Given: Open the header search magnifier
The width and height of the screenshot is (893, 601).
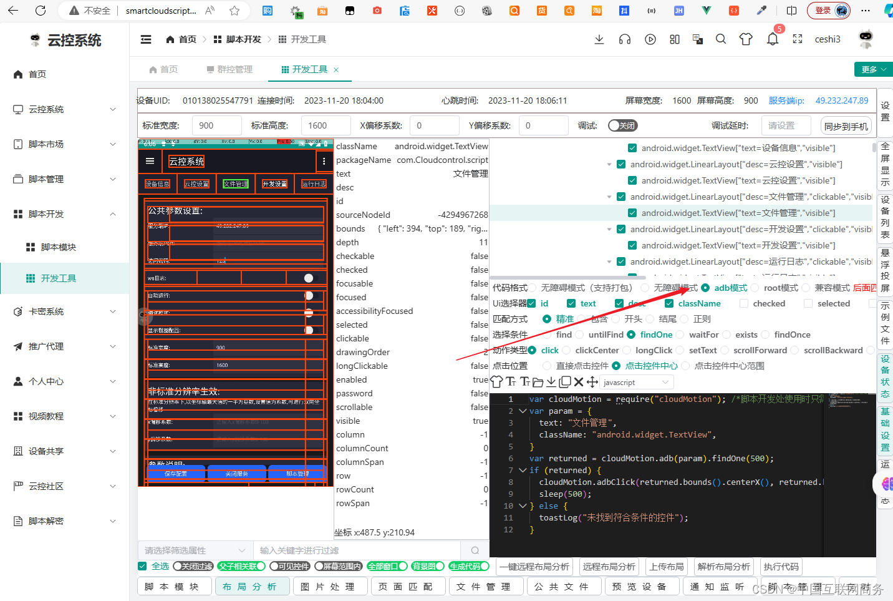Looking at the screenshot, I should pos(721,39).
